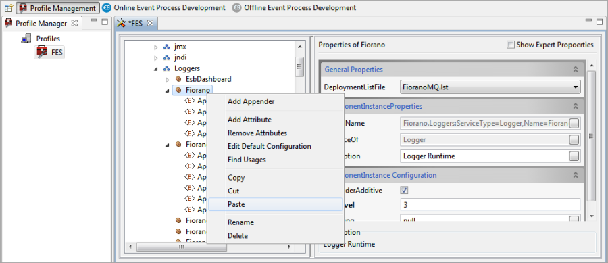This screenshot has width=608, height=263.
Task: Enable Show Expert Properties checkbox
Action: point(511,45)
